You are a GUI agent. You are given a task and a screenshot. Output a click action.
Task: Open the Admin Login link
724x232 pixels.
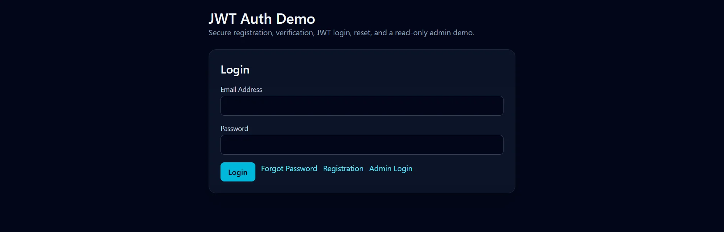391,169
